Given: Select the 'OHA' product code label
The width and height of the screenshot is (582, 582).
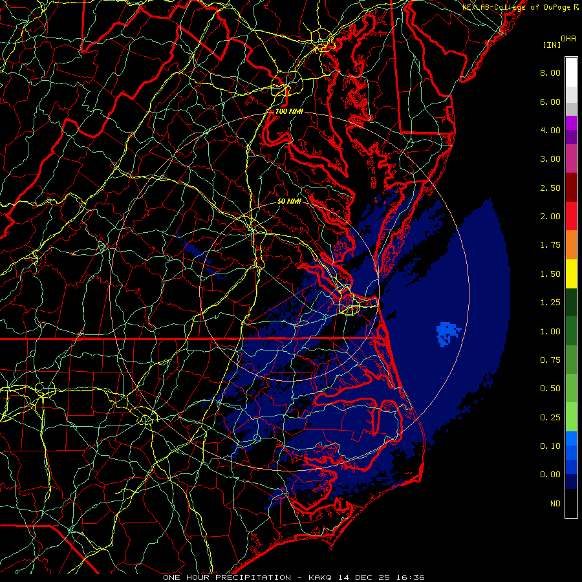Looking at the screenshot, I should tap(568, 39).
